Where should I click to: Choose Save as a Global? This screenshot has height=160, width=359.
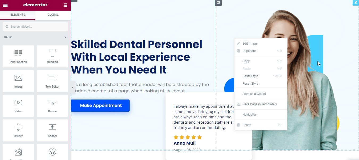pos(261,94)
